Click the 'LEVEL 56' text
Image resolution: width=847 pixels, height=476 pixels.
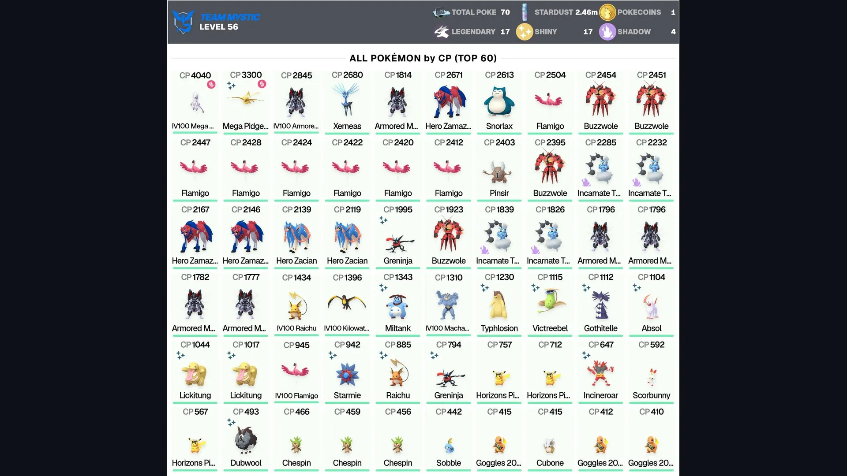pos(218,27)
